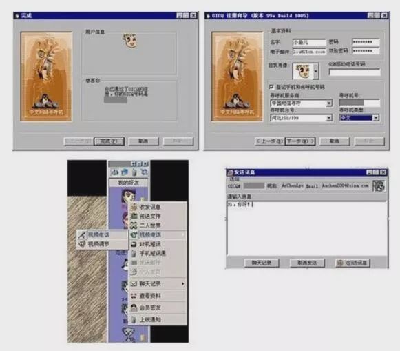The height and width of the screenshot is (351, 400).
Task: Click the 名字 name input field
Action: point(309,42)
